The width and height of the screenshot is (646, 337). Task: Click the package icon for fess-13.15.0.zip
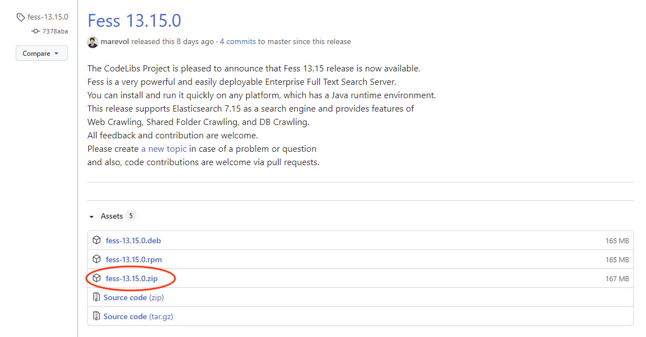(97, 278)
